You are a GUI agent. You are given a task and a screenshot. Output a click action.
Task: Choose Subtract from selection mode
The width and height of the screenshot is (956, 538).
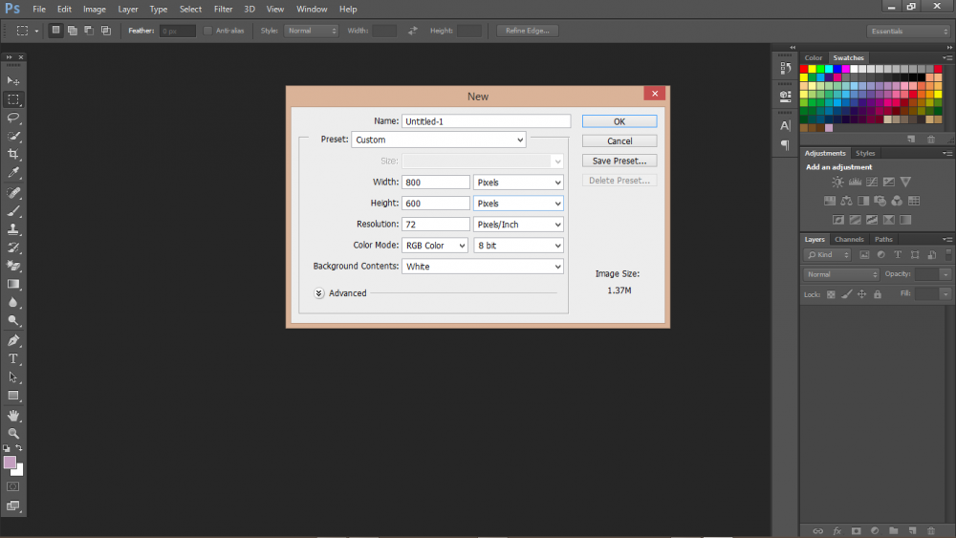click(x=89, y=31)
